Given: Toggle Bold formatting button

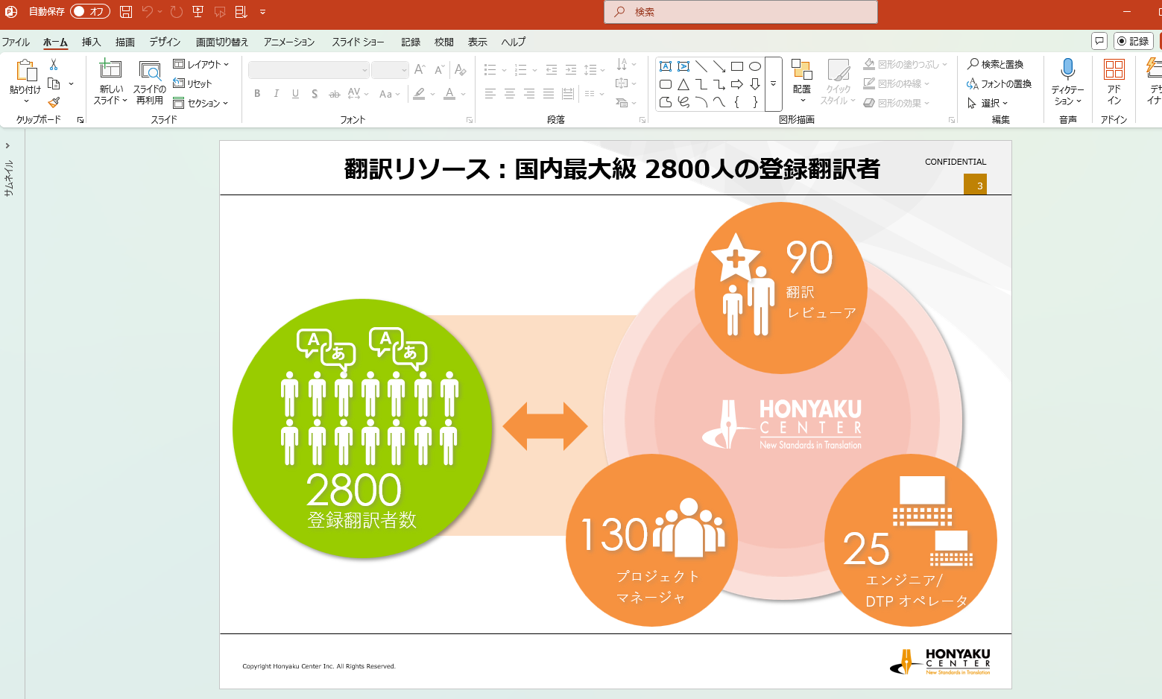Looking at the screenshot, I should tap(257, 93).
